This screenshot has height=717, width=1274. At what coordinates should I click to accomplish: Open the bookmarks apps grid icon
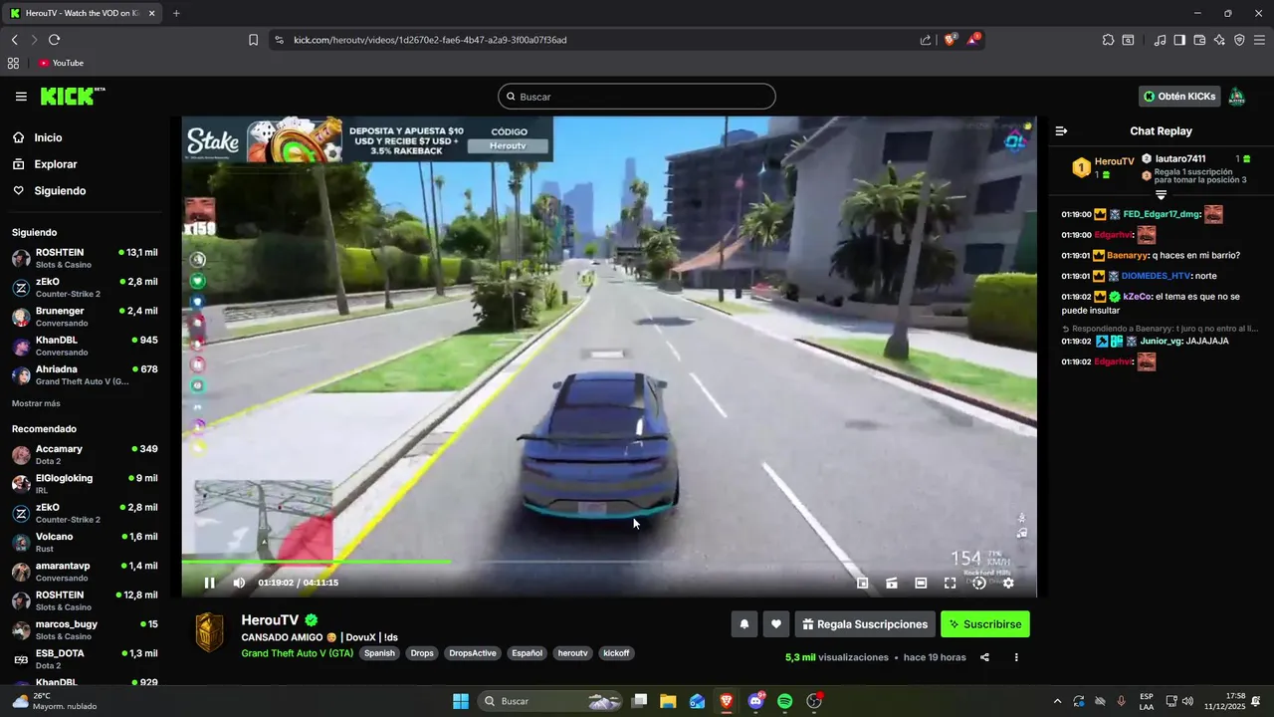pyautogui.click(x=13, y=63)
